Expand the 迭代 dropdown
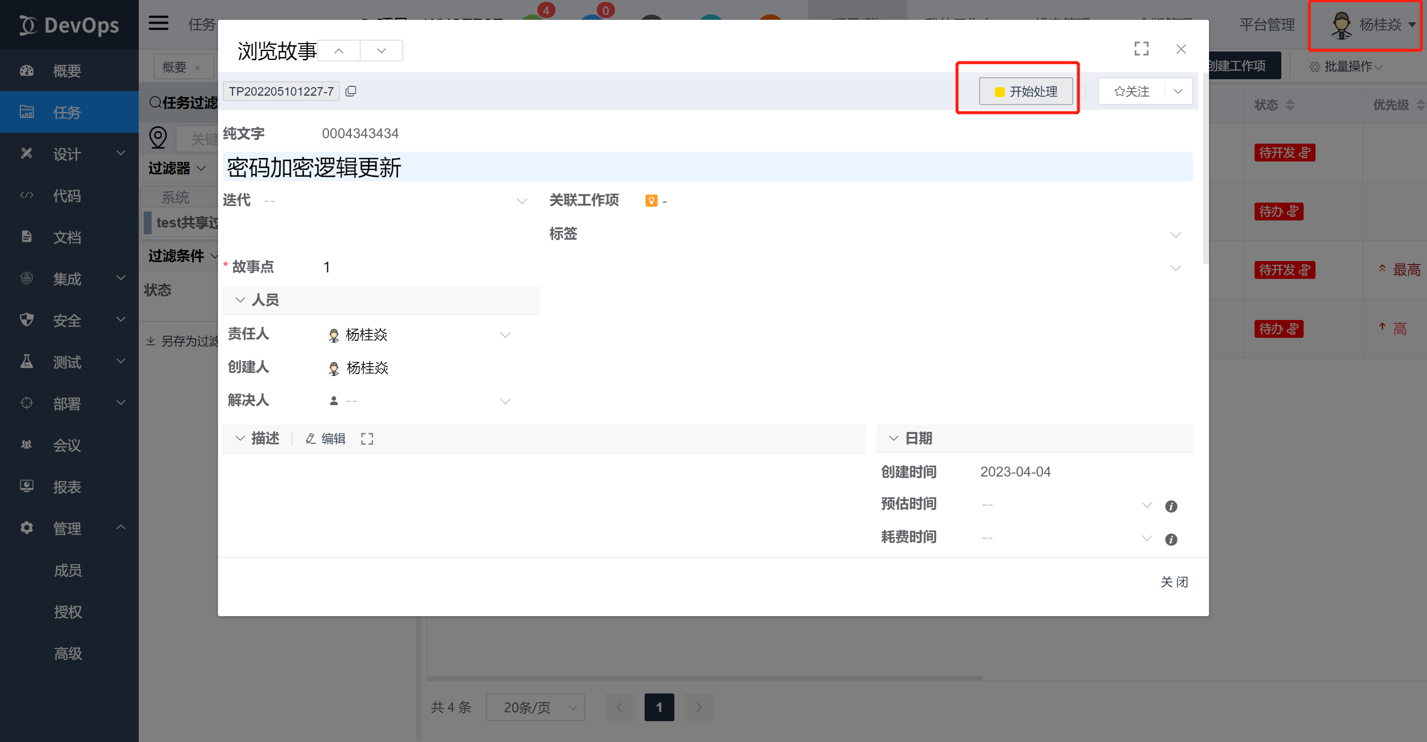The width and height of the screenshot is (1427, 742). coord(521,201)
